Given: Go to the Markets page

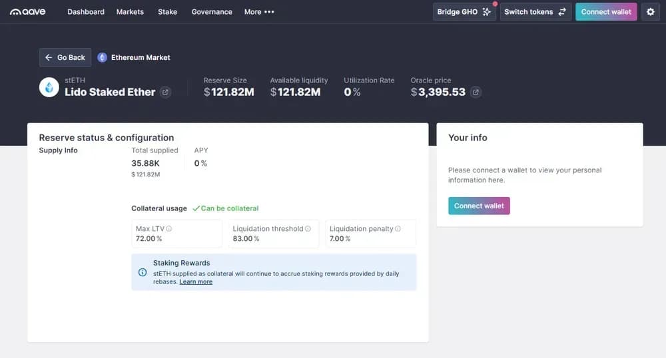Looking at the screenshot, I should click(x=130, y=12).
